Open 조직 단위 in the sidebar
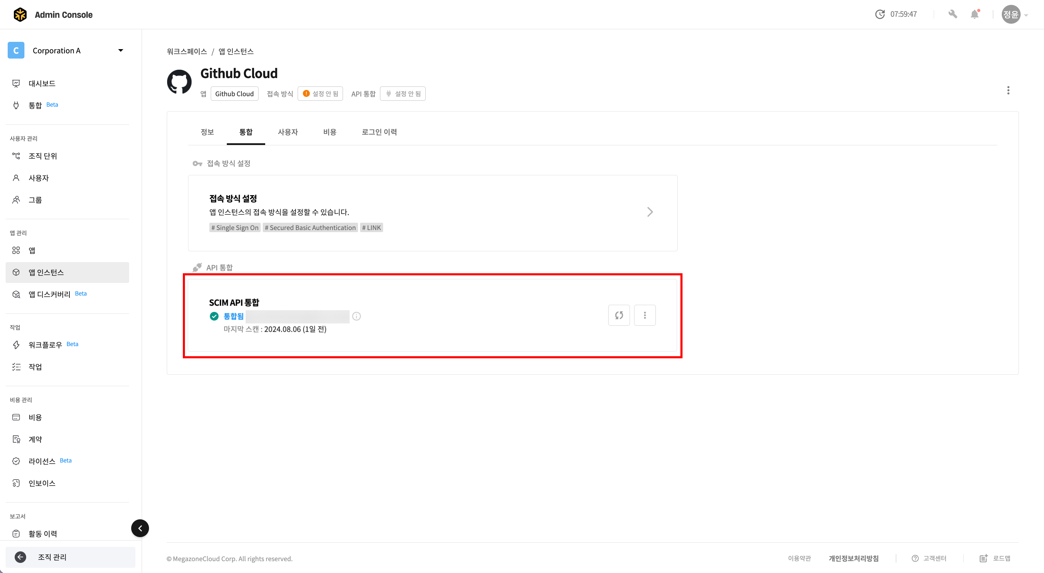The width and height of the screenshot is (1044, 573). (x=67, y=156)
